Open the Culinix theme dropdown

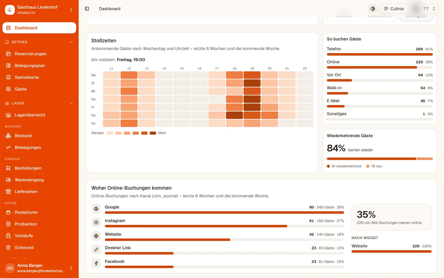409,9
